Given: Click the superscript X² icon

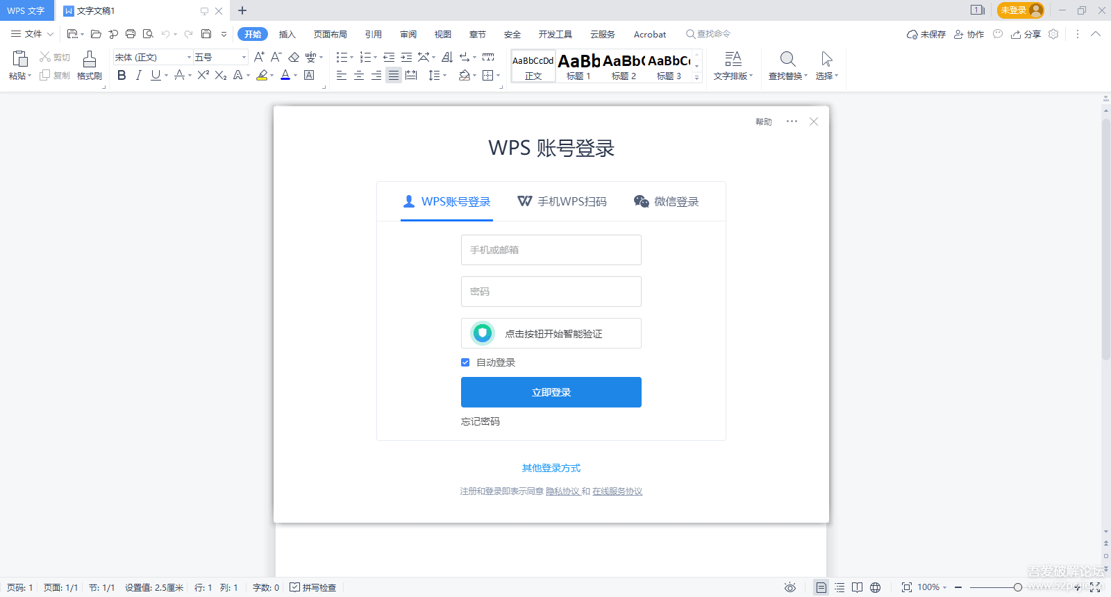Looking at the screenshot, I should (x=203, y=76).
